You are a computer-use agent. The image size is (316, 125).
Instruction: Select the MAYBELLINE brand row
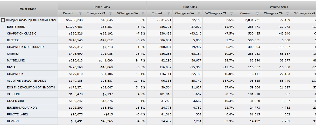(16, 60)
